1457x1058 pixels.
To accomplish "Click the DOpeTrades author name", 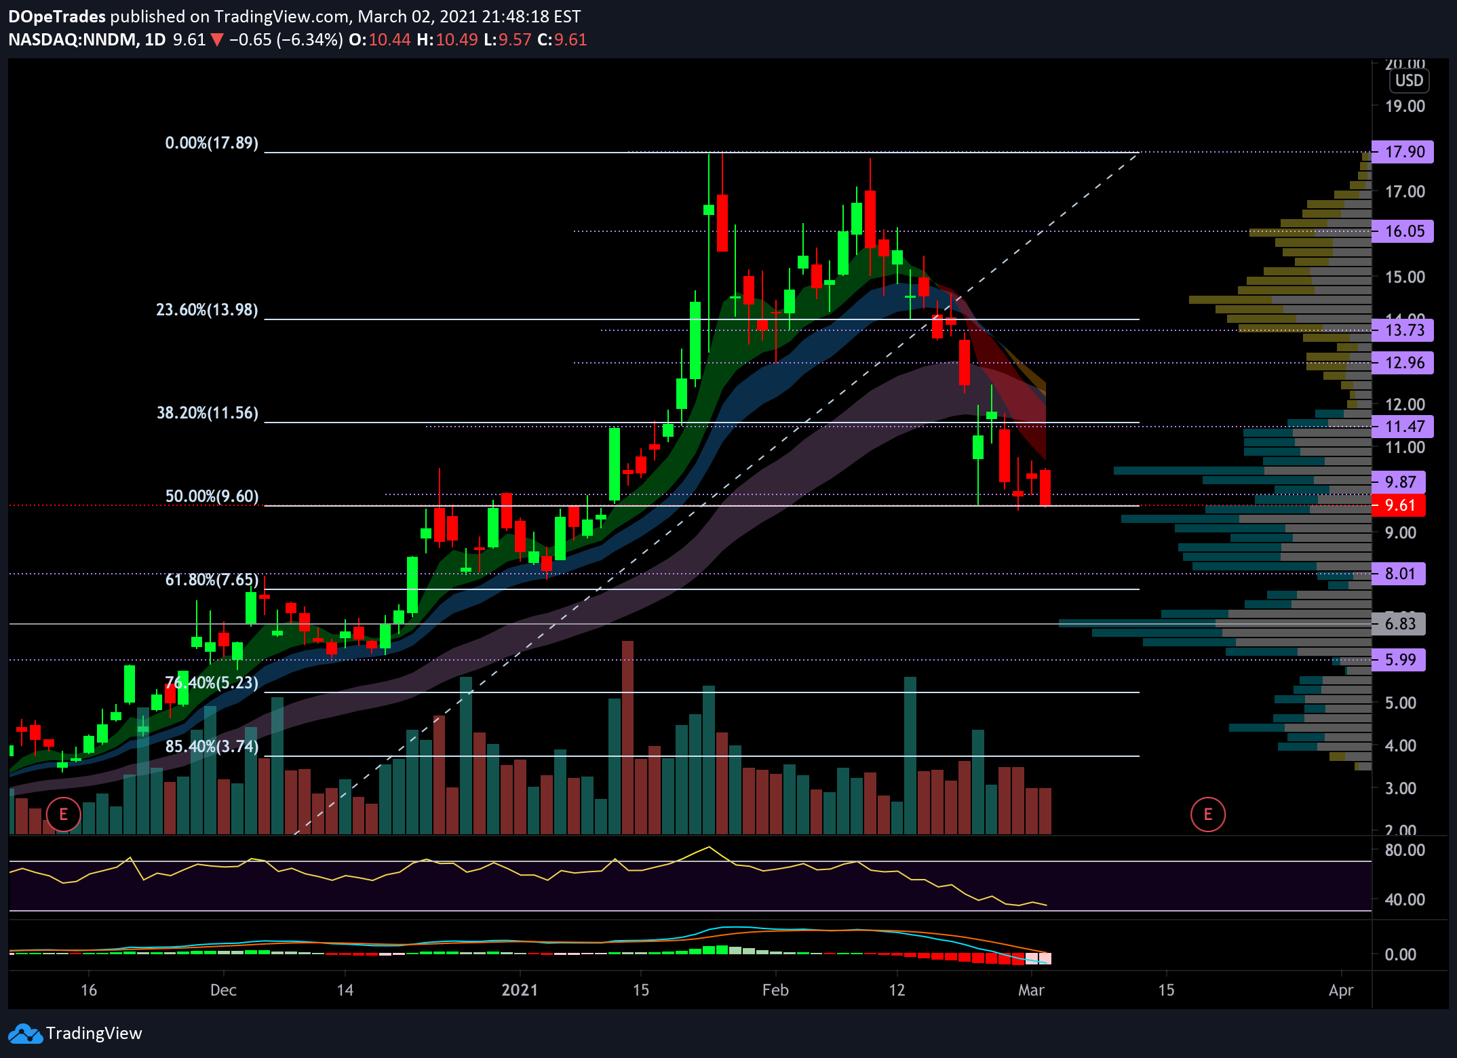I will point(57,16).
